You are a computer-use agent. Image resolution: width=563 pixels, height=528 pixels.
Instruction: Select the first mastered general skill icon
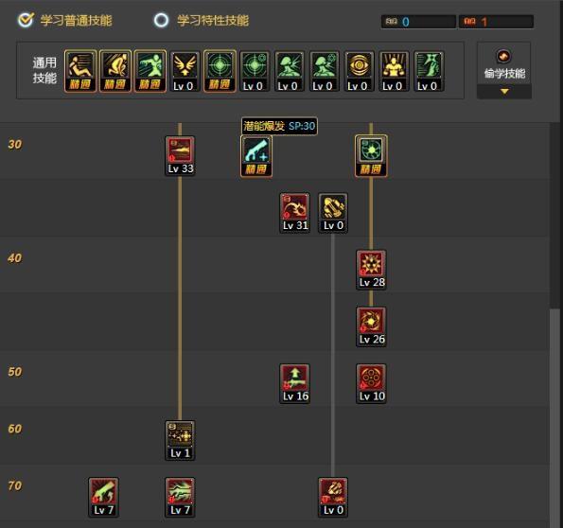pos(80,71)
